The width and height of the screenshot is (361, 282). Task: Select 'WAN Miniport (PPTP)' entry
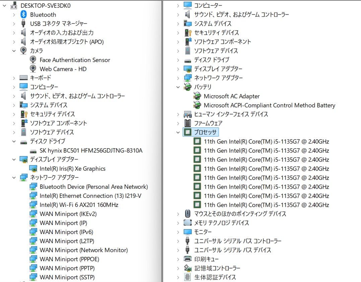coord(67,268)
